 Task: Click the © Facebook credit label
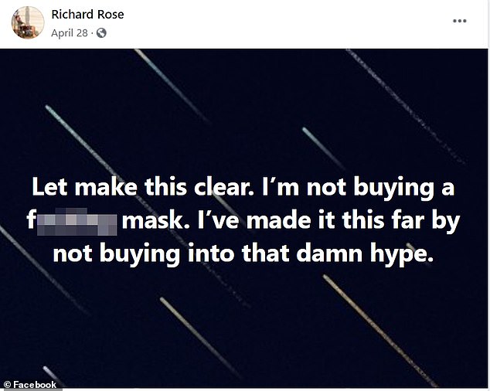pyautogui.click(x=30, y=384)
